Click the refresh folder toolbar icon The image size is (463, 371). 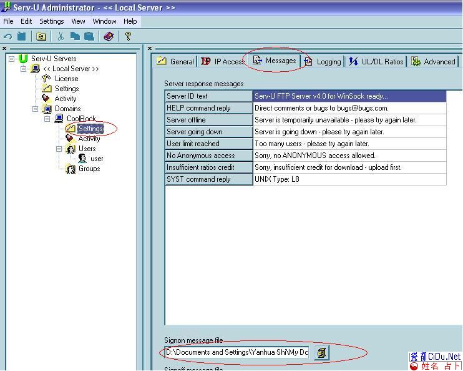click(41, 37)
